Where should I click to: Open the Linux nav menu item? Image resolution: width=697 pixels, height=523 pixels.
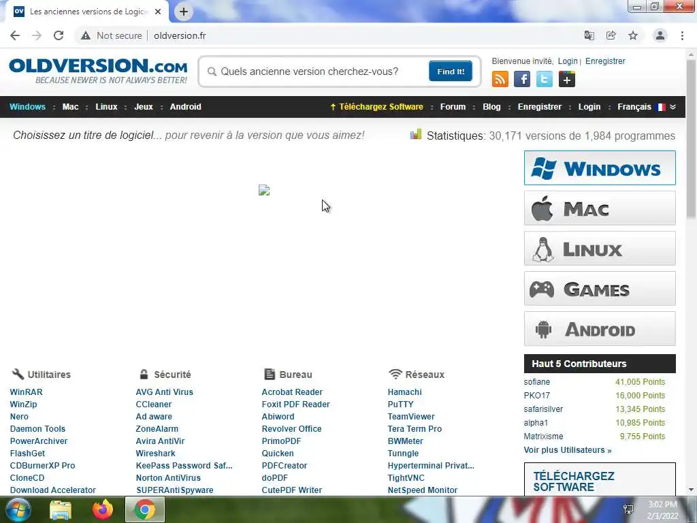click(x=106, y=107)
